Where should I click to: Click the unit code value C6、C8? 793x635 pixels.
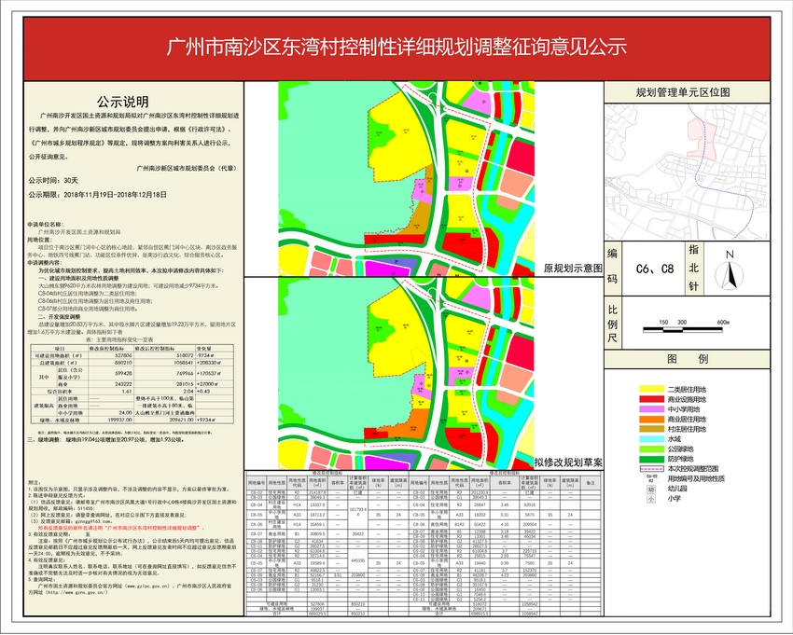click(x=655, y=269)
